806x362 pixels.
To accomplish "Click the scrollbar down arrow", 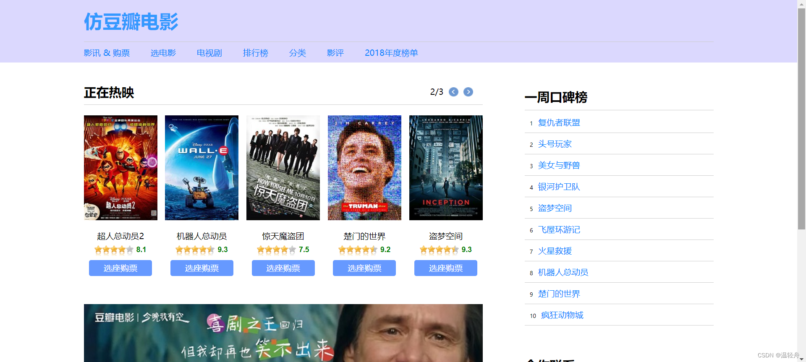I will click(x=802, y=358).
